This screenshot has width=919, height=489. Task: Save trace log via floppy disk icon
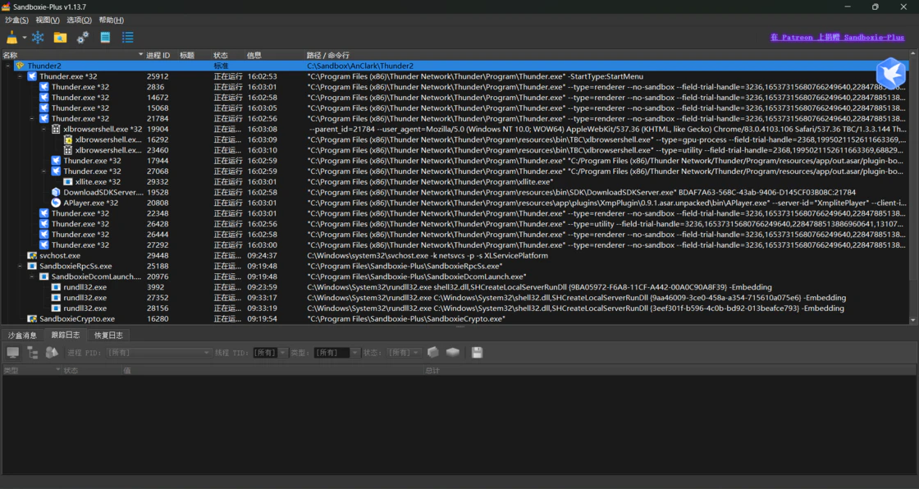click(x=477, y=352)
